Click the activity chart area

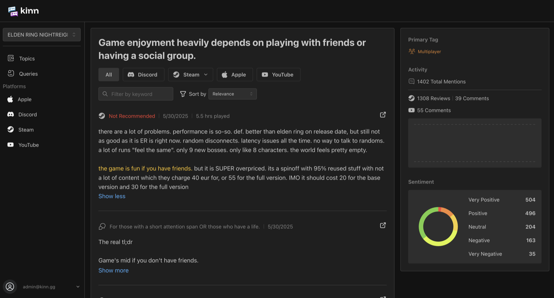475,143
